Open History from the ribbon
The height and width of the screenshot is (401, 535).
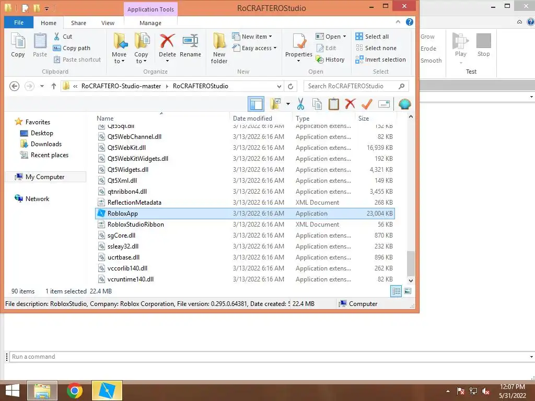(x=330, y=60)
